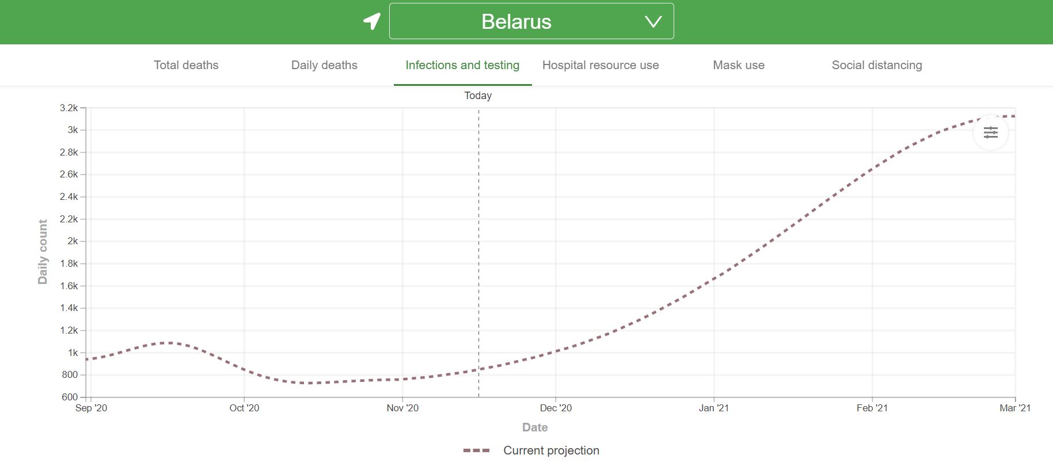1053x466 pixels.
Task: Expand the Belarus dropdown chevron
Action: [x=653, y=22]
